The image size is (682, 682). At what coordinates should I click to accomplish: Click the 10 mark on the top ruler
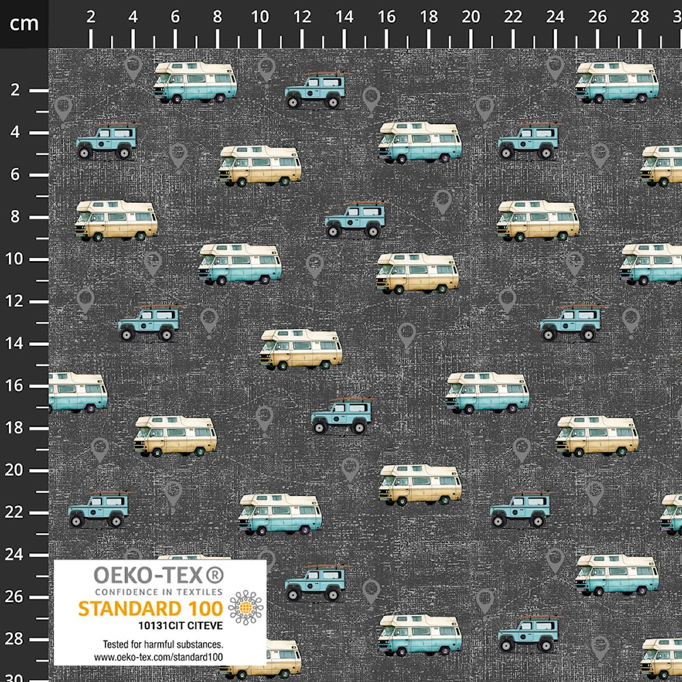260,18
